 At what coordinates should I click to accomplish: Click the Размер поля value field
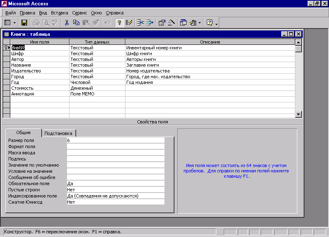coord(116,140)
